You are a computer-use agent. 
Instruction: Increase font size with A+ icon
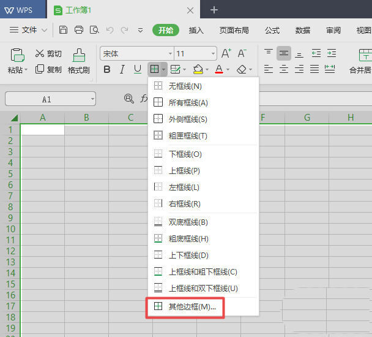(226, 53)
